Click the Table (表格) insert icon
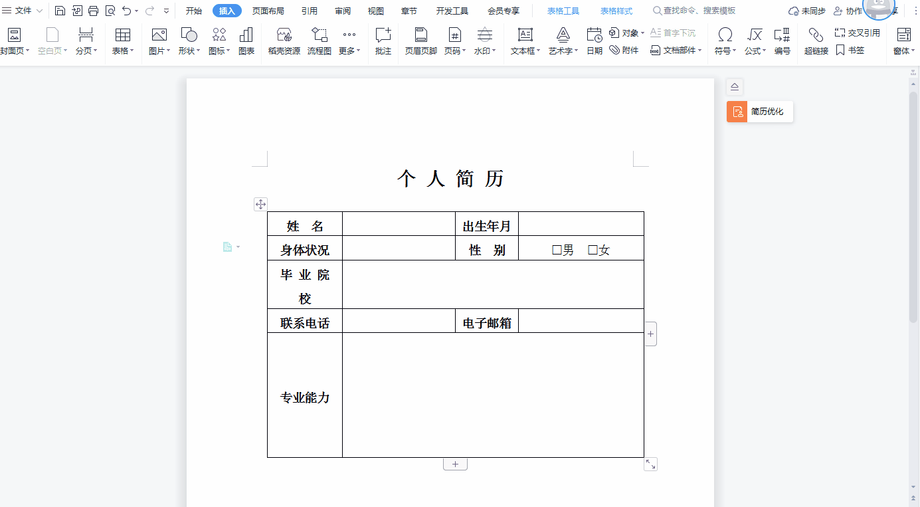 coord(122,35)
